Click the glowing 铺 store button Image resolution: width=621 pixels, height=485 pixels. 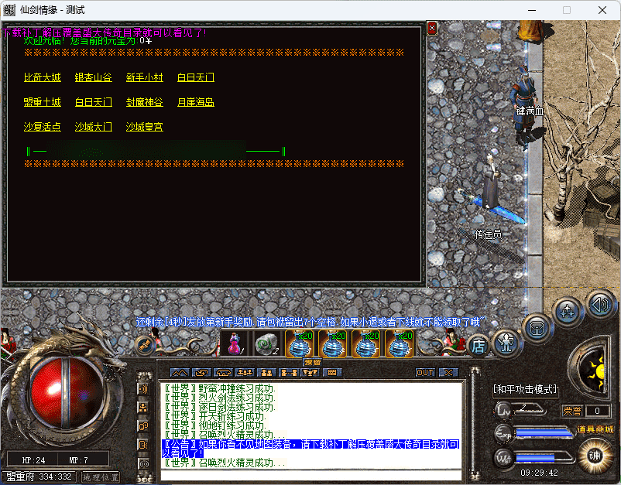click(594, 456)
